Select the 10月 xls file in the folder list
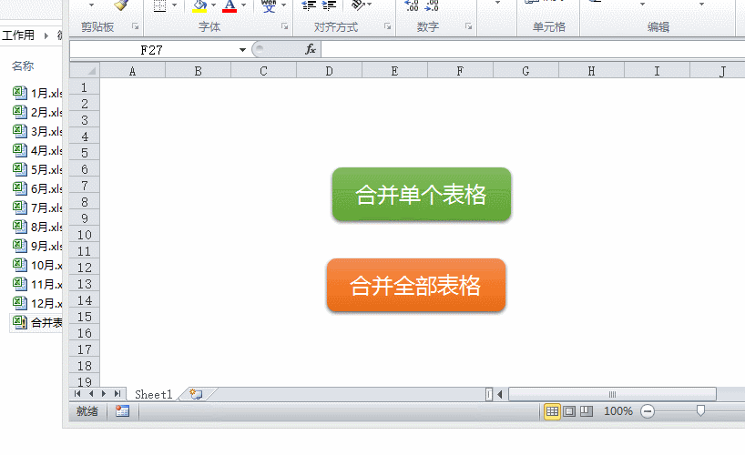745x455 pixels. 46,265
